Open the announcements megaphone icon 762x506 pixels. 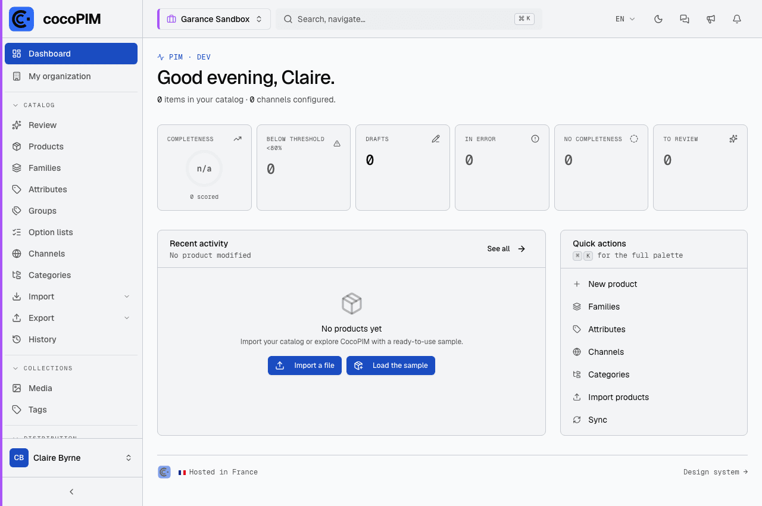click(711, 19)
